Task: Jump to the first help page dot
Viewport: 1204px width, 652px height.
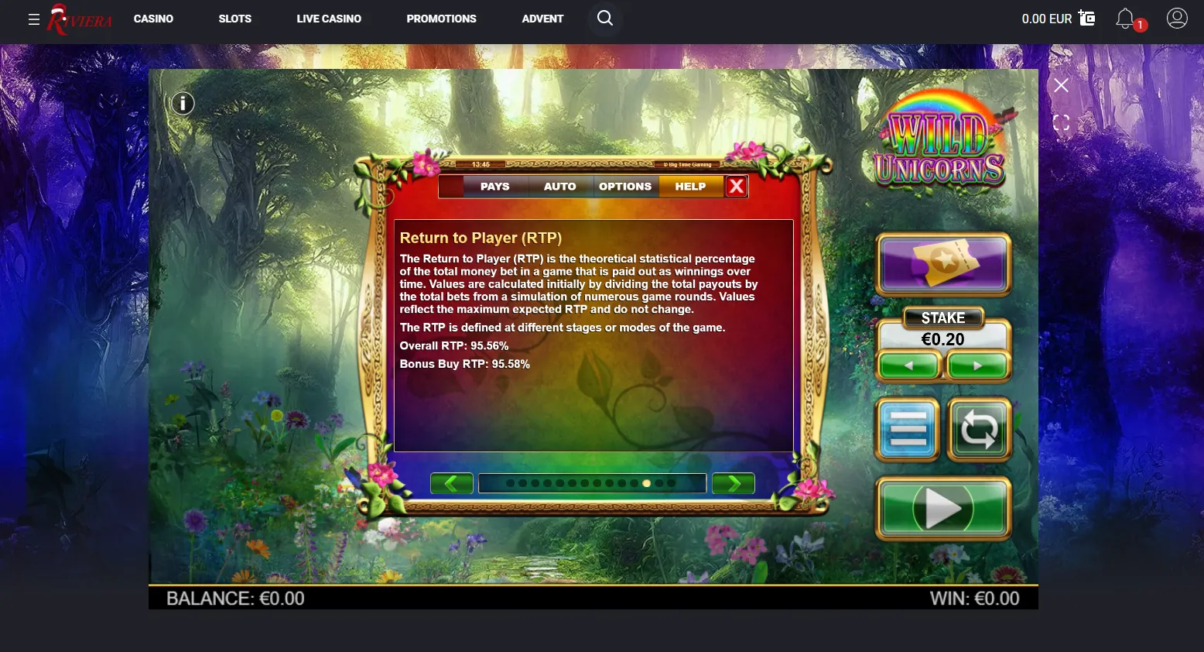Action: click(511, 483)
